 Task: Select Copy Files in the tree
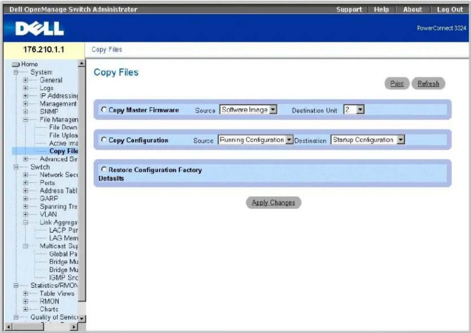(x=63, y=151)
